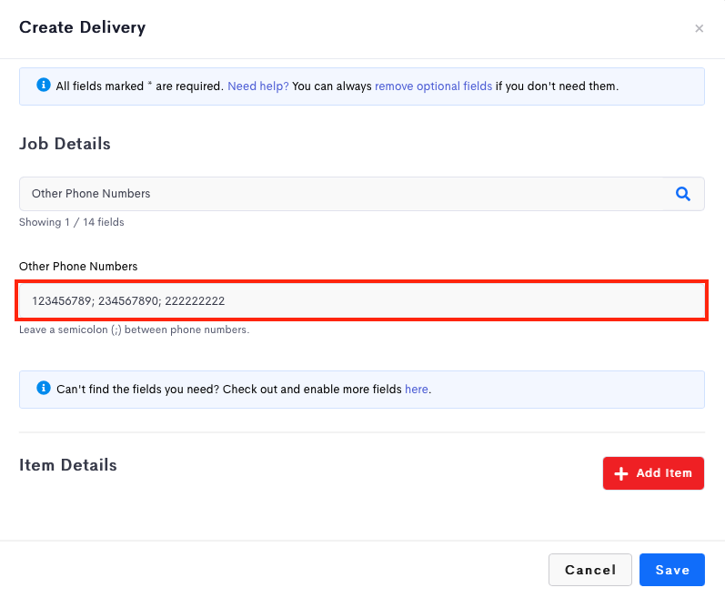Viewport: 725px width, 598px height.
Task: Follow the "here" link to enable more fields
Action: (416, 389)
